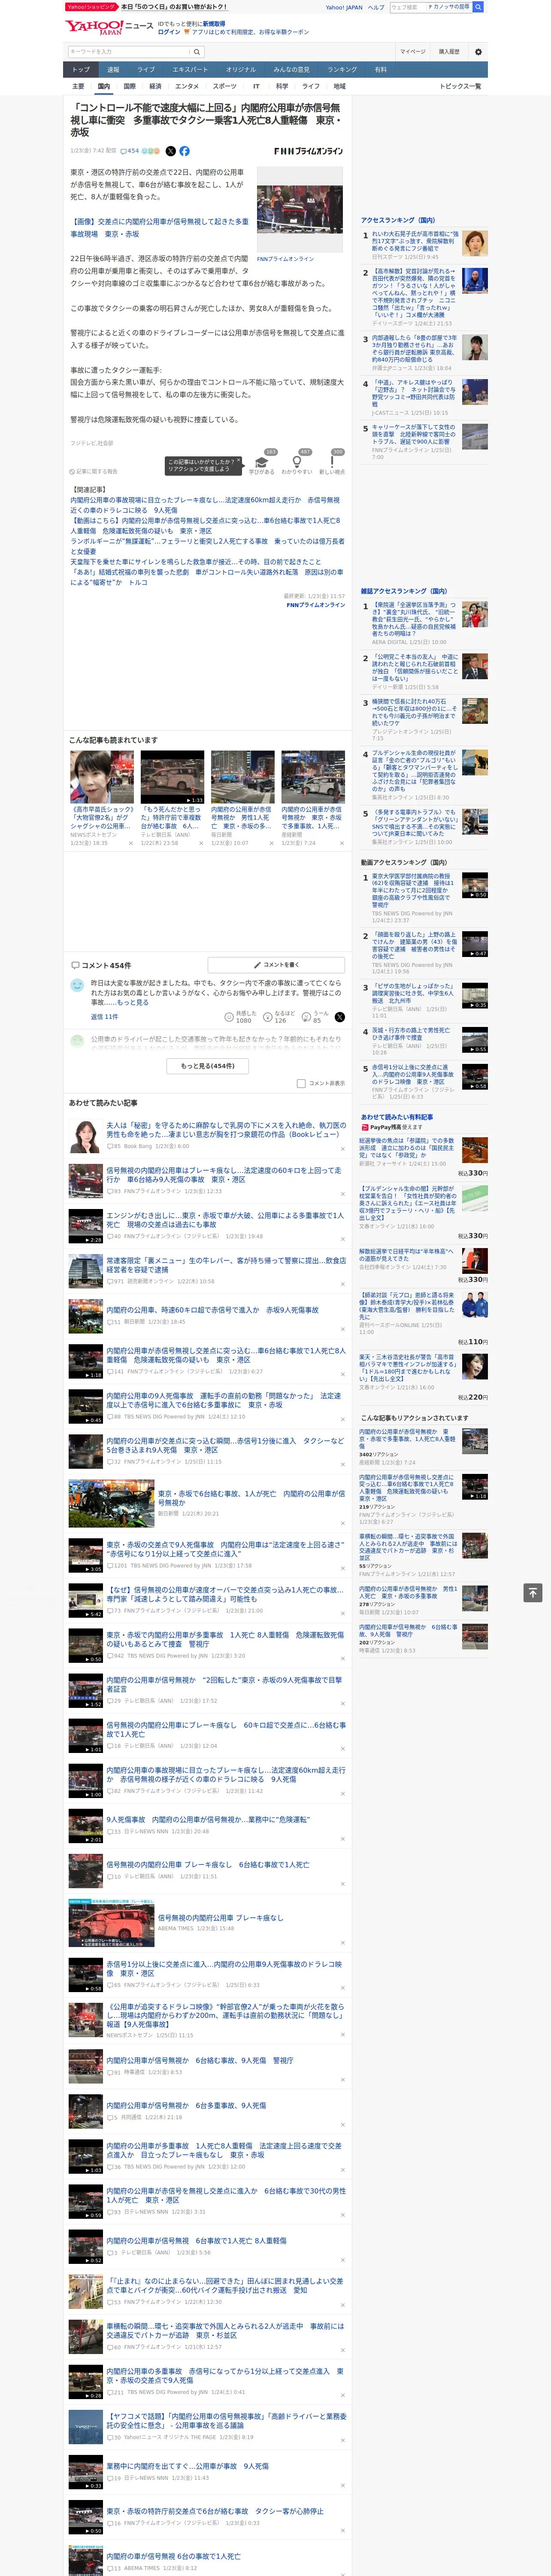Image resolution: width=551 pixels, height=2576 pixels.
Task: Open settings via the gear icon
Action: (477, 52)
